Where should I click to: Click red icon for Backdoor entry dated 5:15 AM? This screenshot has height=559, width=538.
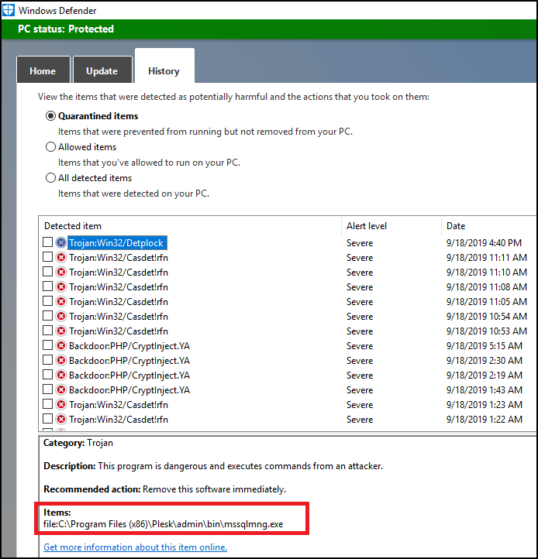click(61, 346)
